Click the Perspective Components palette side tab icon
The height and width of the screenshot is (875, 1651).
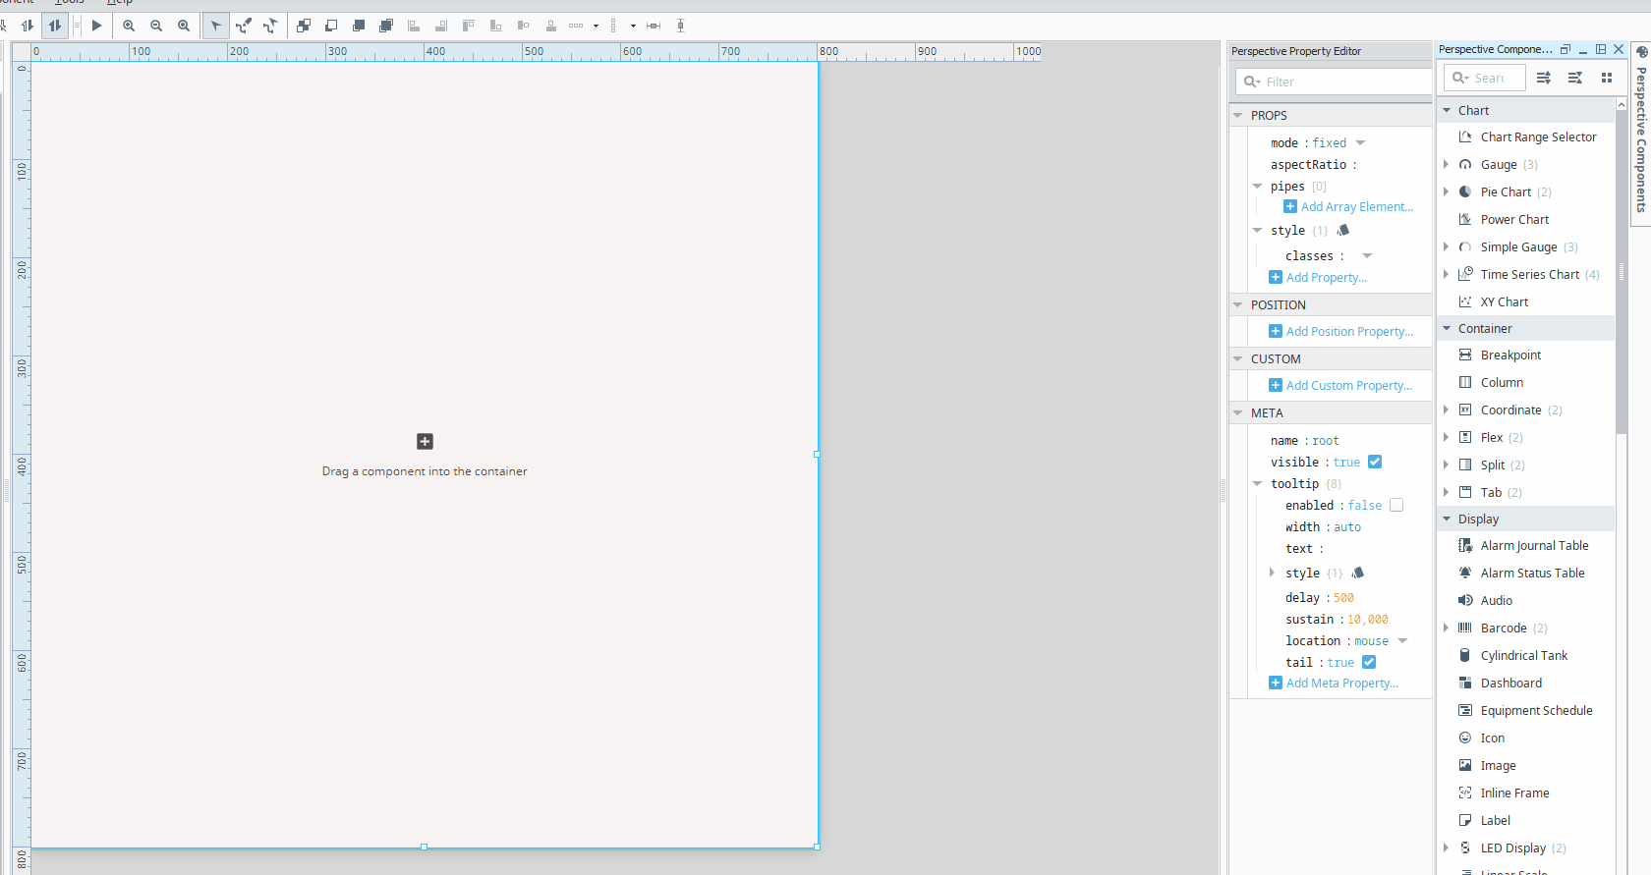click(1641, 52)
